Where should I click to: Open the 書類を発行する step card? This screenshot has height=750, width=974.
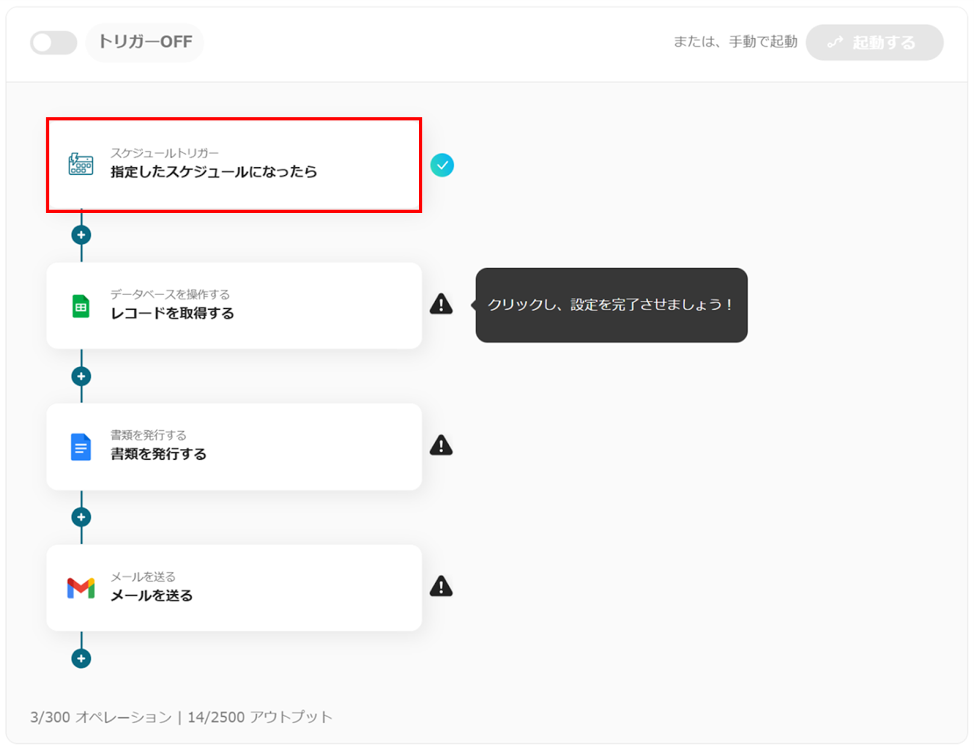coord(234,446)
